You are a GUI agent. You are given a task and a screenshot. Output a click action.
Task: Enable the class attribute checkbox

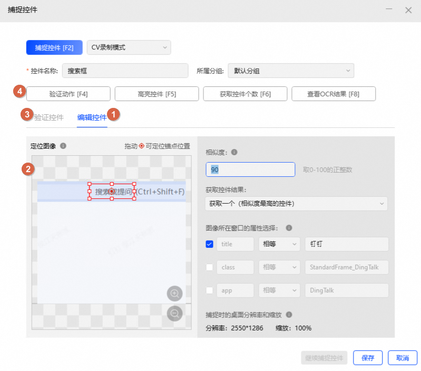pyautogui.click(x=209, y=267)
